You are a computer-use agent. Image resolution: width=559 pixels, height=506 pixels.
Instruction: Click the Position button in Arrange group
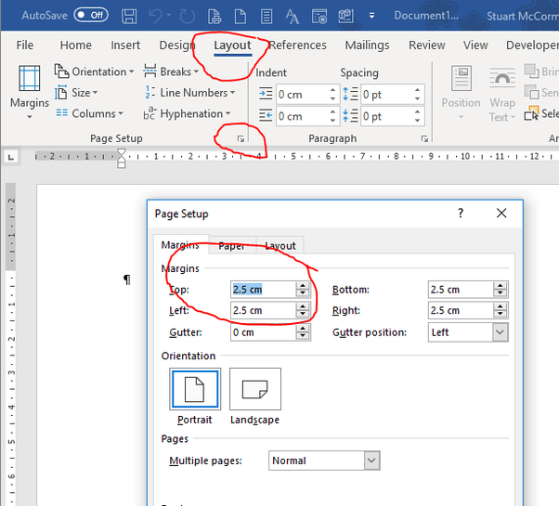pyautogui.click(x=461, y=93)
